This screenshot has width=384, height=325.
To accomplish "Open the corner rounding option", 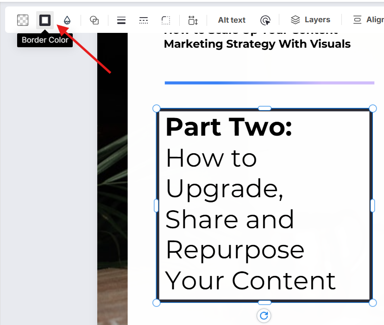I will pos(166,20).
